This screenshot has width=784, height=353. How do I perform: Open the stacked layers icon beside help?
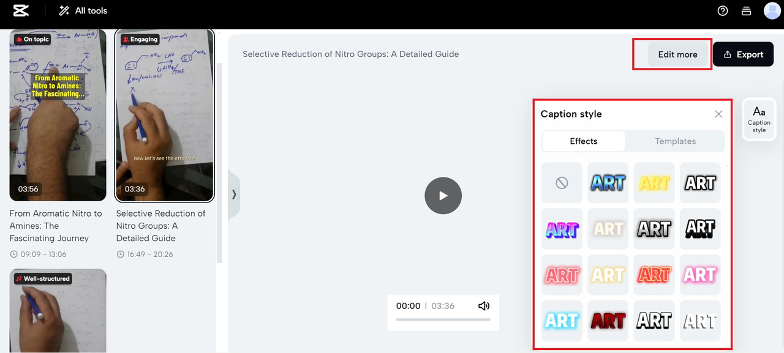746,10
